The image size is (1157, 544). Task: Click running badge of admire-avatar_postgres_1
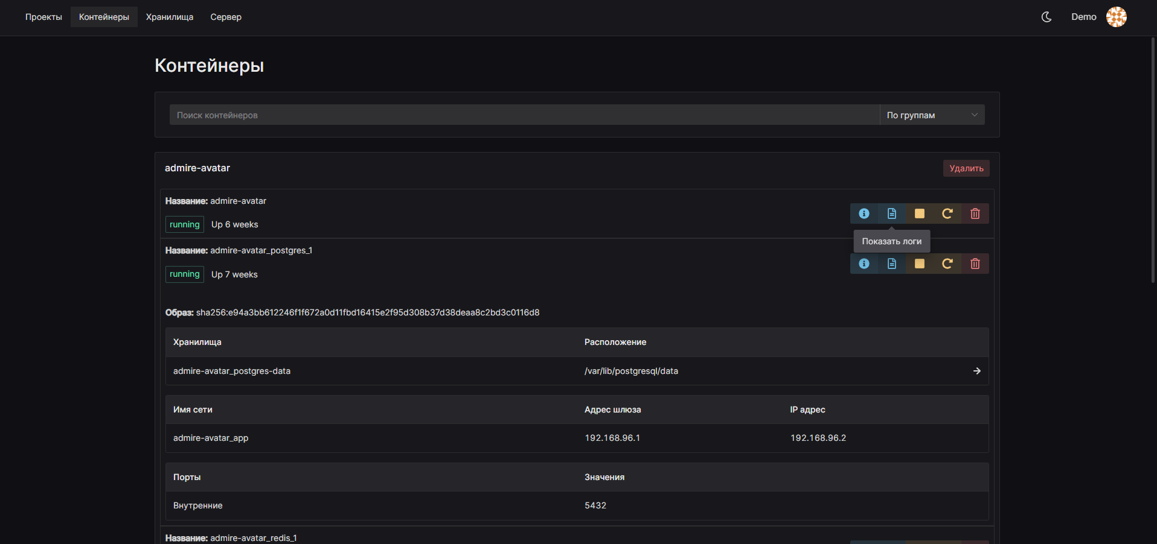click(x=184, y=274)
